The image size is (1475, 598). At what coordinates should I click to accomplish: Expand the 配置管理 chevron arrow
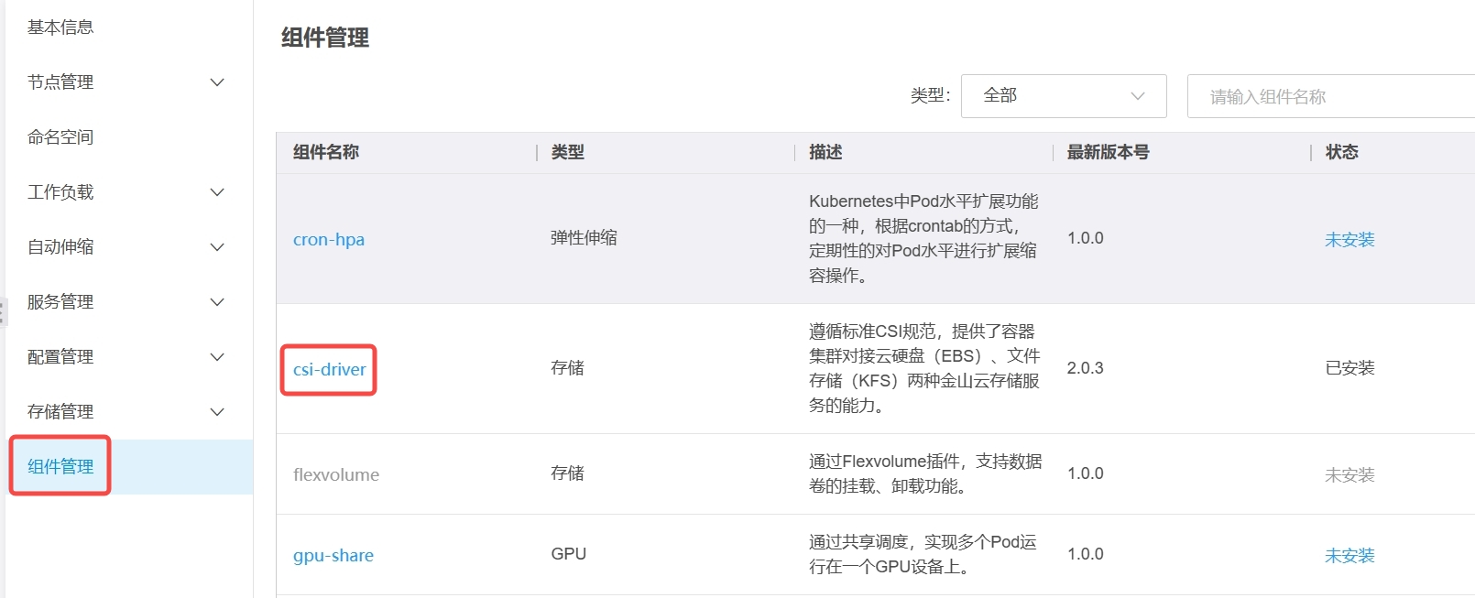pos(217,357)
